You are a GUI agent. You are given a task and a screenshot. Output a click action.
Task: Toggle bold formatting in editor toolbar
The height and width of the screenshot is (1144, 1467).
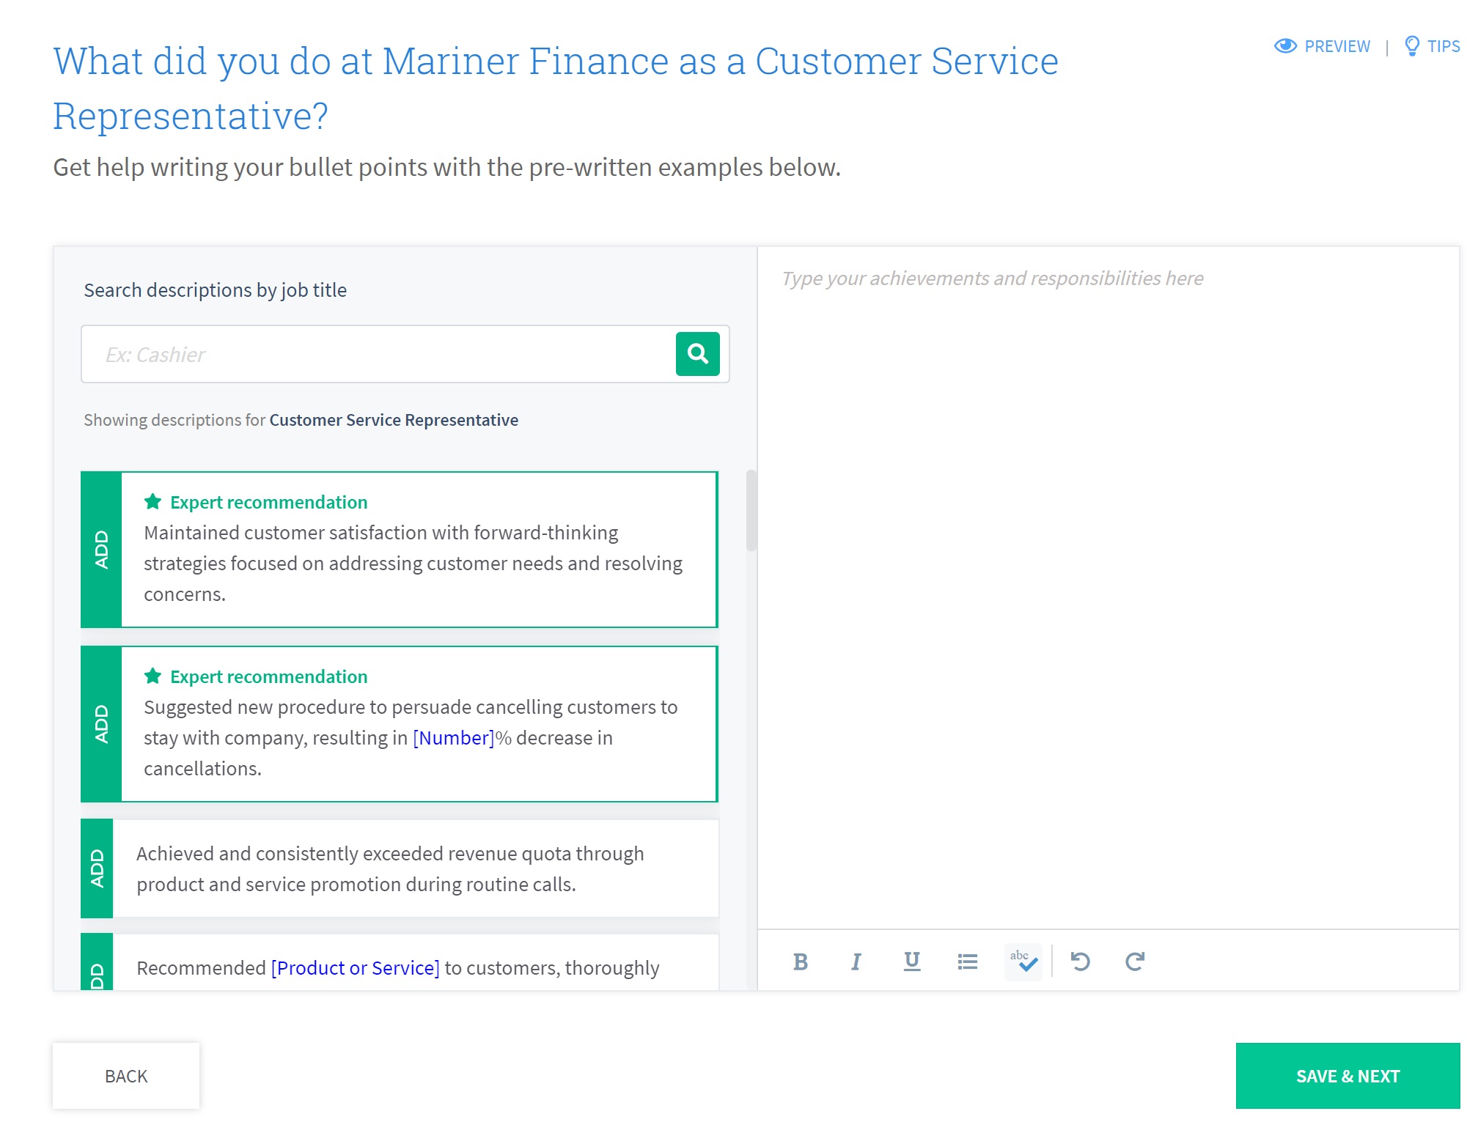pyautogui.click(x=801, y=962)
